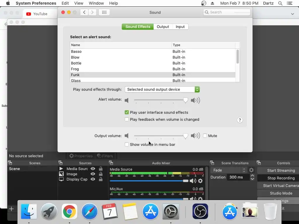Image resolution: width=299 pixels, height=224 pixels.
Task: Uncheck Play user interface sound effects
Action: point(127,112)
